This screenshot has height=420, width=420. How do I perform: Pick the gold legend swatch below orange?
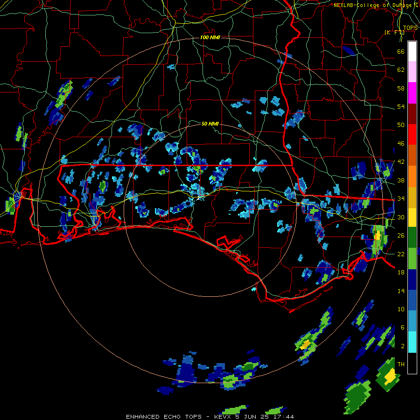[x=412, y=197]
